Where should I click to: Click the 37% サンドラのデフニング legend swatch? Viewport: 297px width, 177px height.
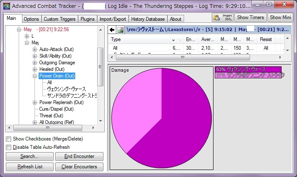(248, 75)
